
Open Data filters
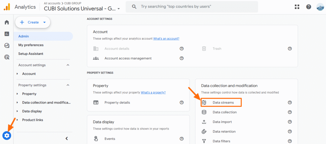click(222, 141)
